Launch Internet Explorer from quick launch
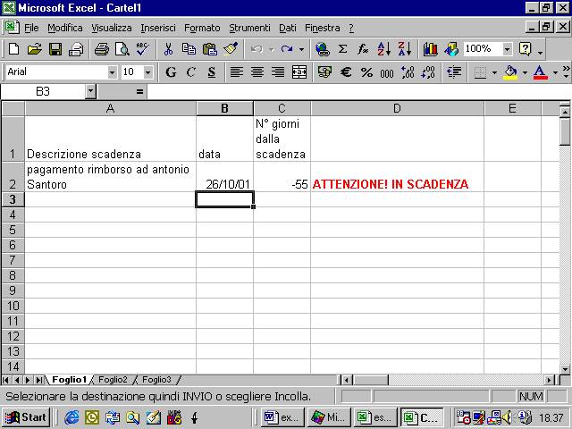Viewport: 572px width, 429px height. click(71, 417)
